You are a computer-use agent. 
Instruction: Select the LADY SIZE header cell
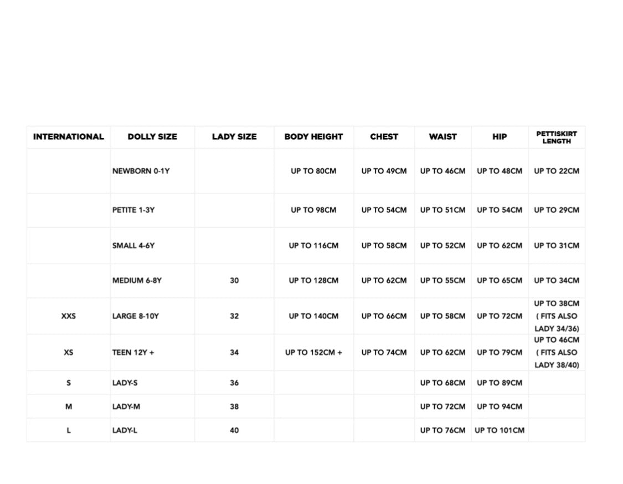(x=234, y=137)
